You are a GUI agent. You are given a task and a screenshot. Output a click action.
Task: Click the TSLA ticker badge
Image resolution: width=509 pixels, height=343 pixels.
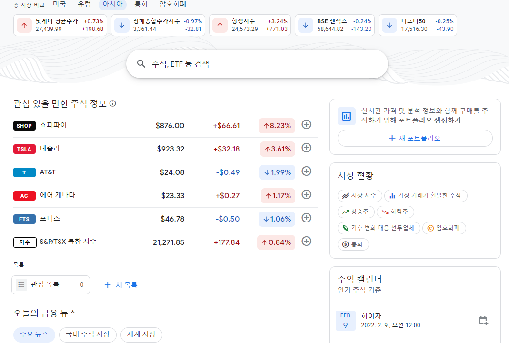pyautogui.click(x=24, y=149)
